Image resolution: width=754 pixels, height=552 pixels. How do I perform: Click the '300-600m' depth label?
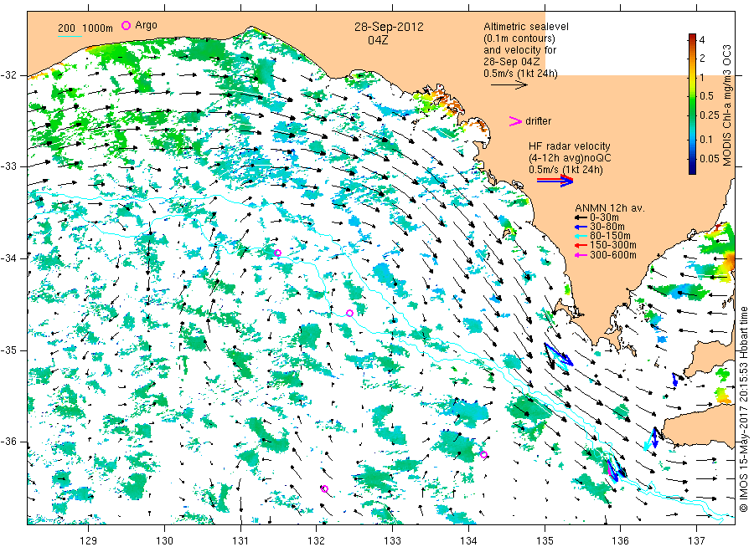click(x=612, y=255)
